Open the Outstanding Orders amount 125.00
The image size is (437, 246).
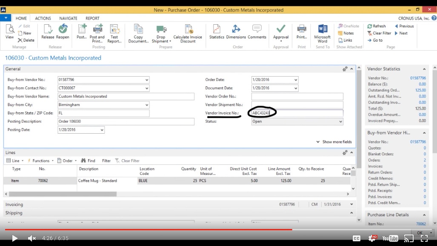coord(420,90)
